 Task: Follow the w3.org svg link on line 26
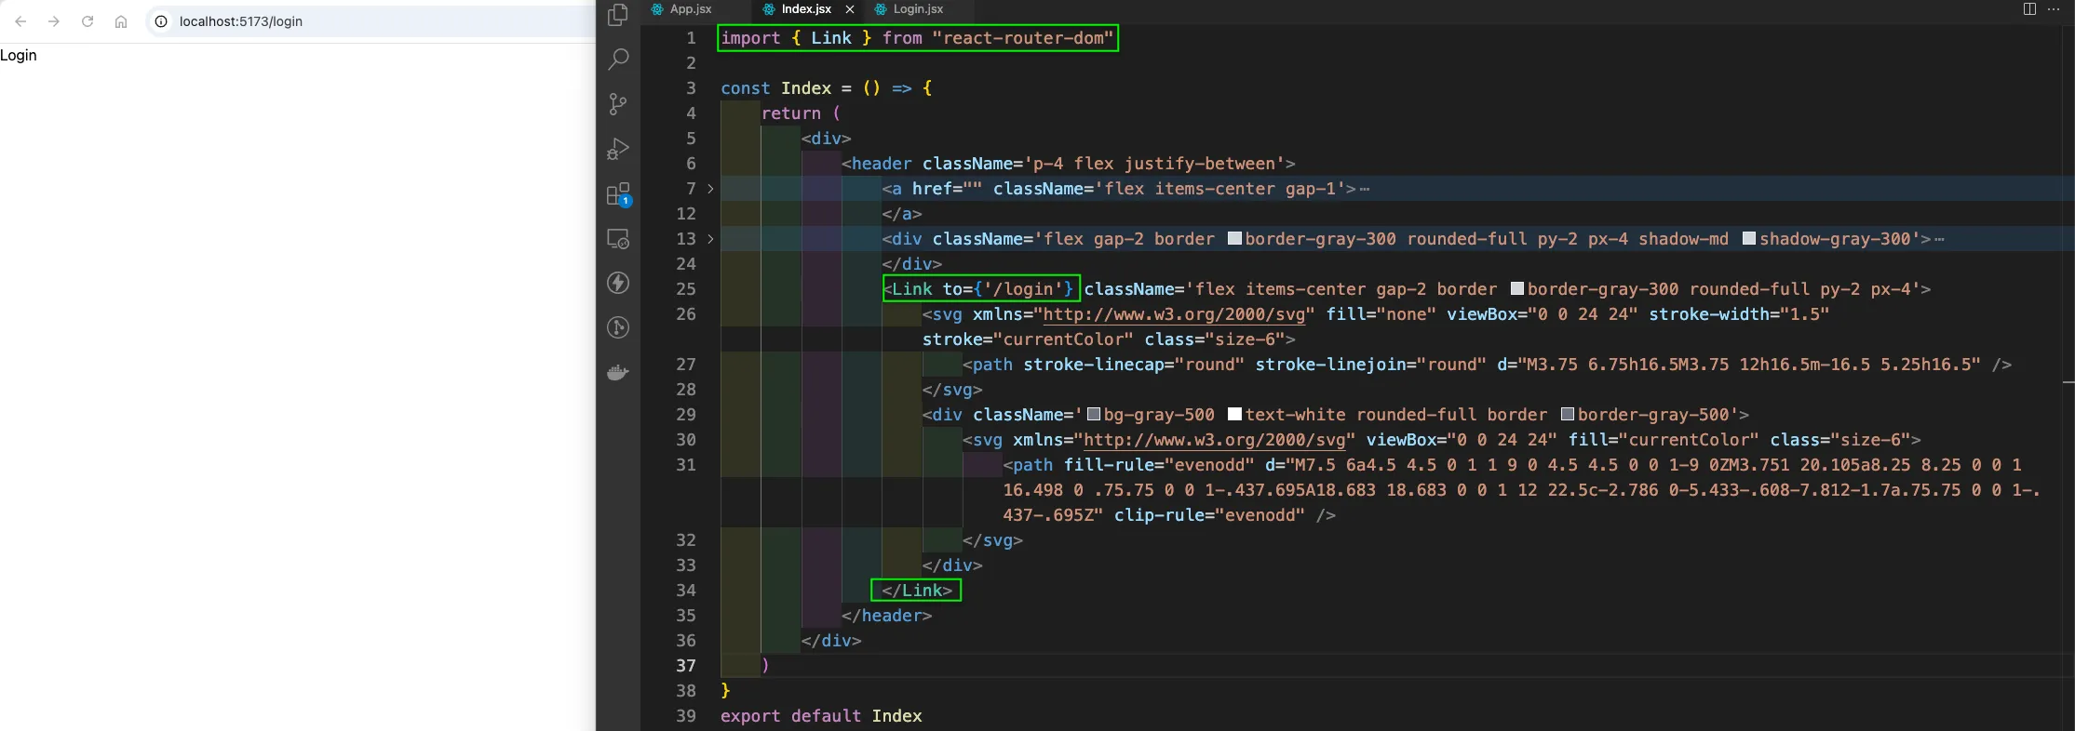[x=1174, y=314]
